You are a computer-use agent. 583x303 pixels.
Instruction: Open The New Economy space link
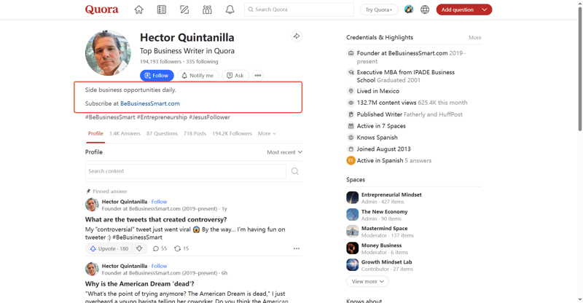tap(385, 211)
